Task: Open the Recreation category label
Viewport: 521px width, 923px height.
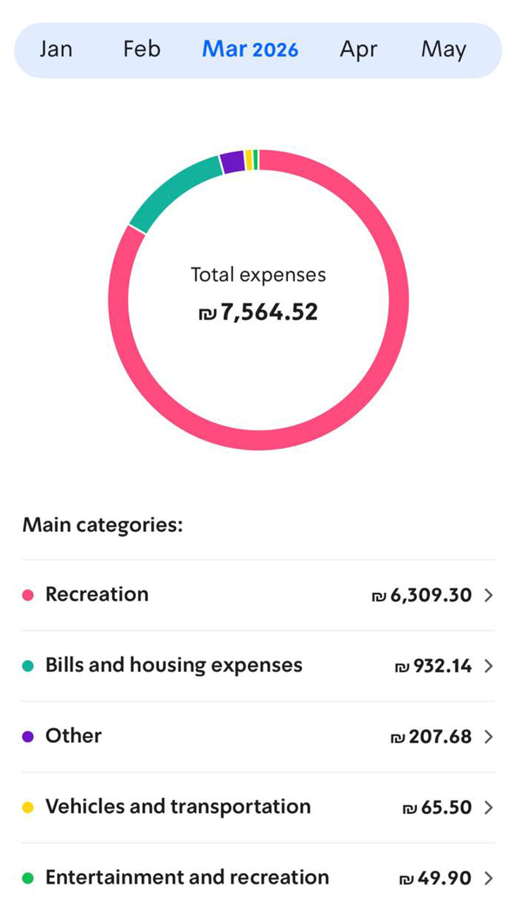Action: (97, 594)
